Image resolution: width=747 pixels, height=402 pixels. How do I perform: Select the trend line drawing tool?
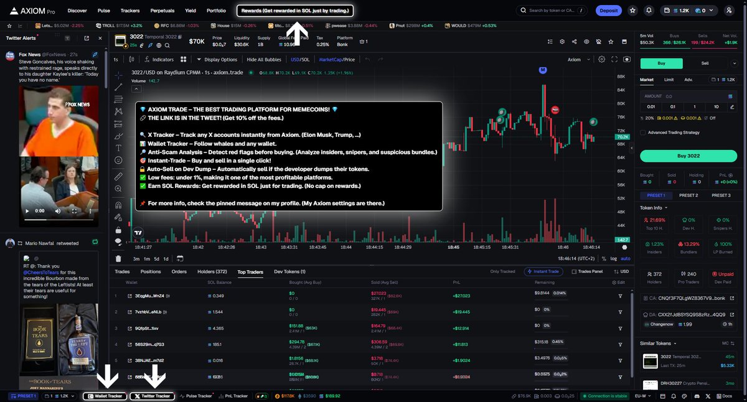pos(118,86)
